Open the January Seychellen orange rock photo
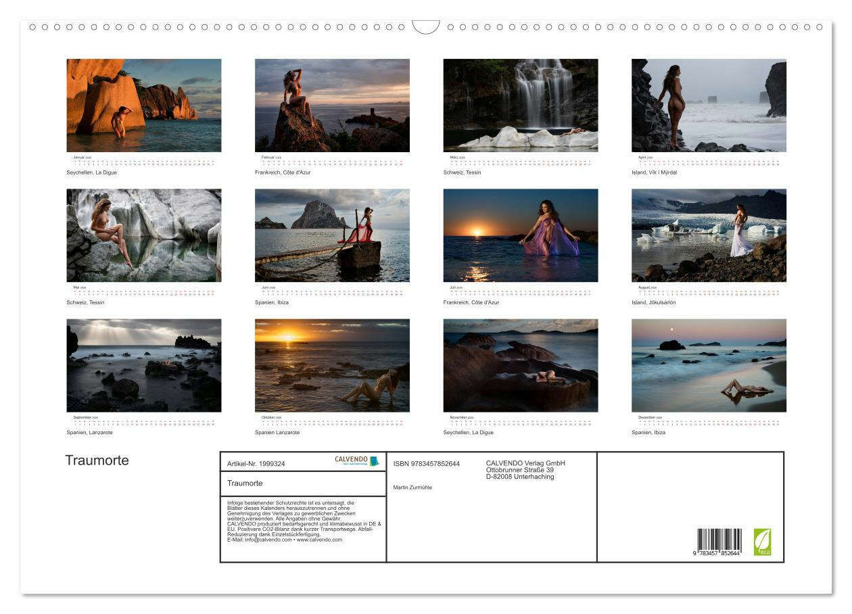The height and width of the screenshot is (614, 852). pyautogui.click(x=143, y=105)
